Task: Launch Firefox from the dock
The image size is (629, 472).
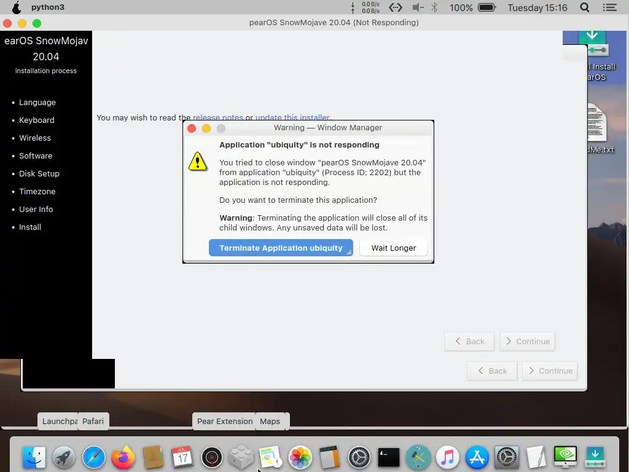Action: [x=123, y=457]
